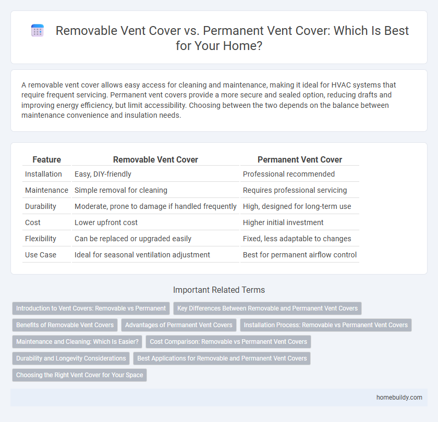Click the 'Installation Process' related term

(325, 325)
